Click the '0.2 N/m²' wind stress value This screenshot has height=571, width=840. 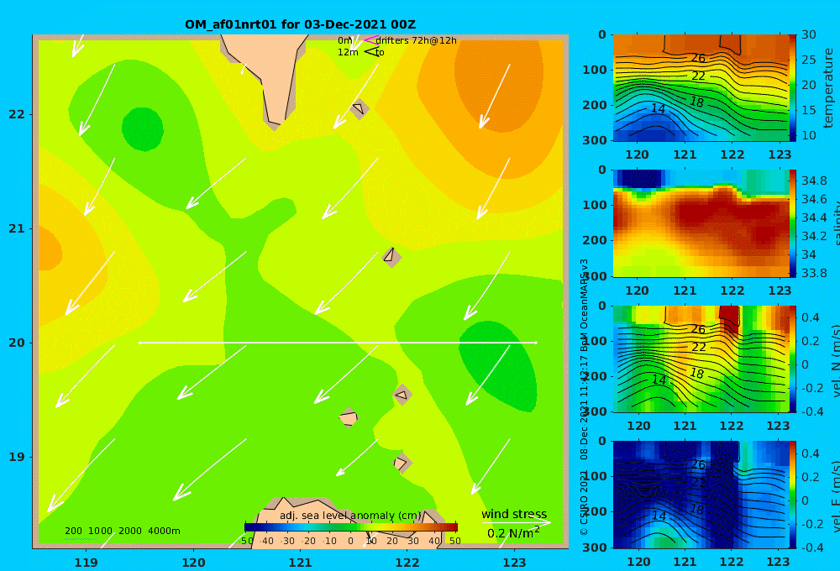(513, 533)
